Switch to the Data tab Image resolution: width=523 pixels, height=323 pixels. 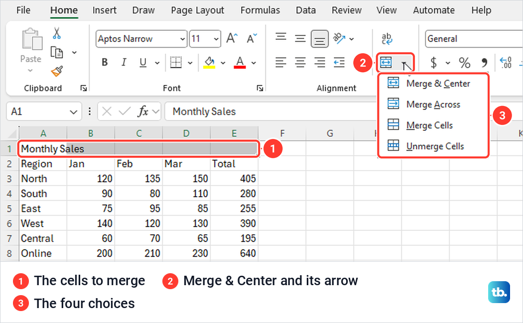[x=306, y=10]
